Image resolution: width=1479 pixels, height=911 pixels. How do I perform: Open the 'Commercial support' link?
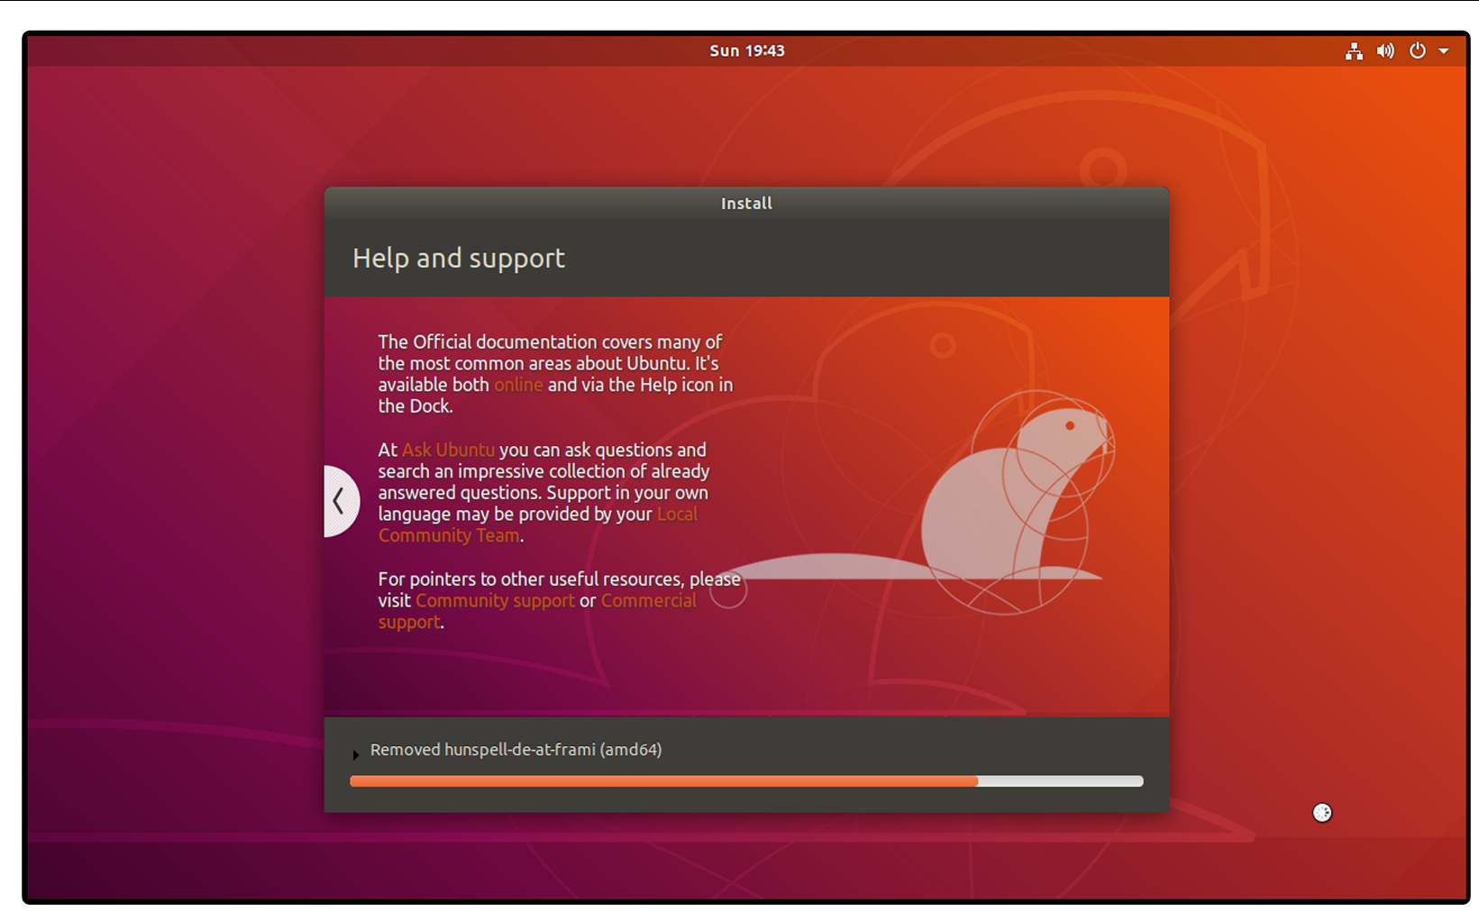[648, 600]
